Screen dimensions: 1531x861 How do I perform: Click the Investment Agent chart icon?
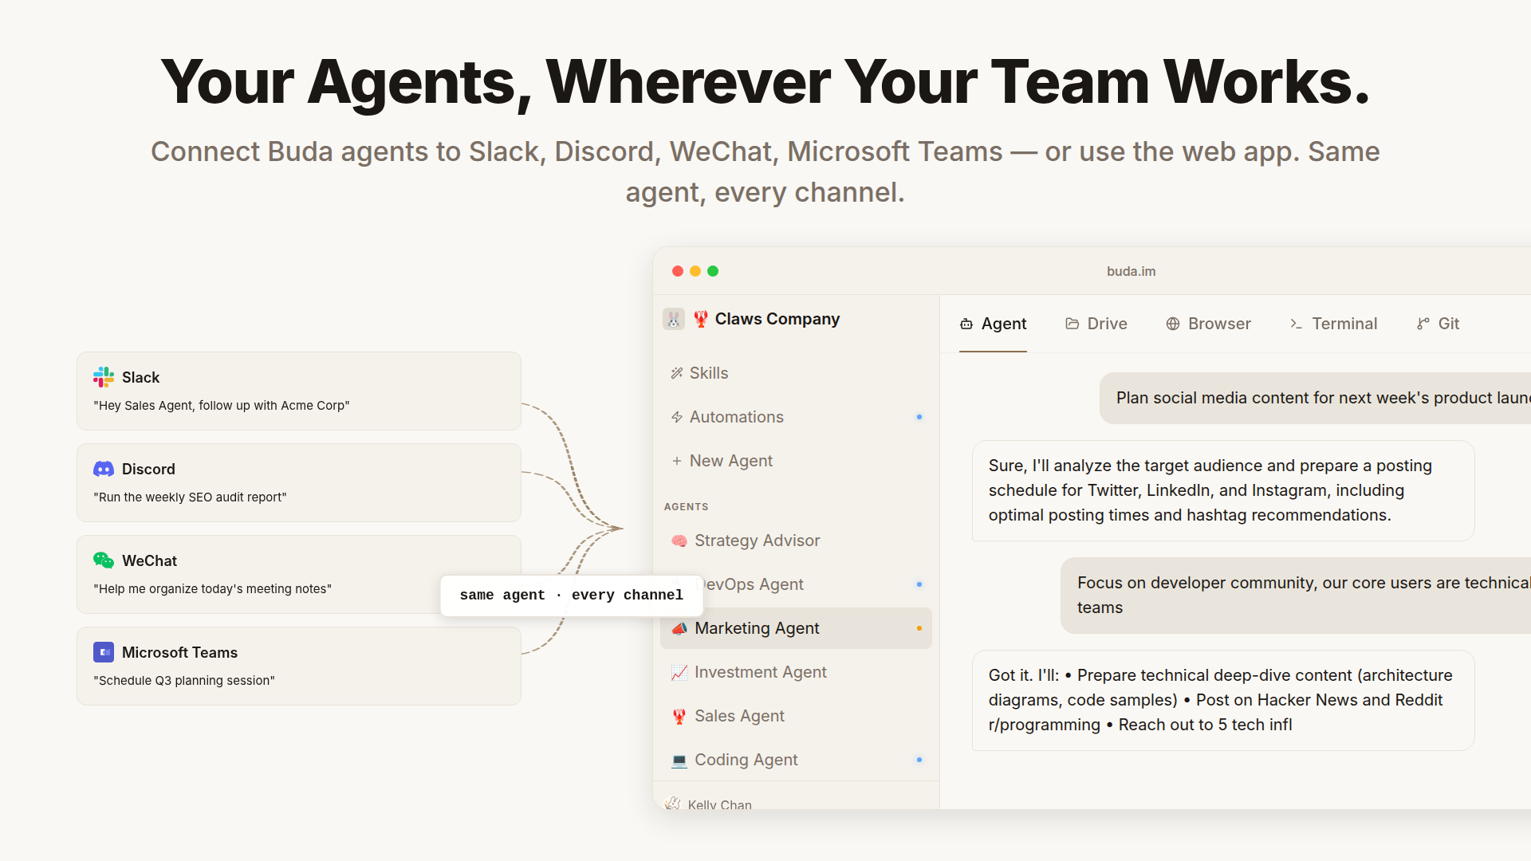coord(679,672)
